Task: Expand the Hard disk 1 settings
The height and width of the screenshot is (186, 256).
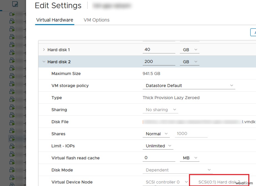Action: click(44, 49)
